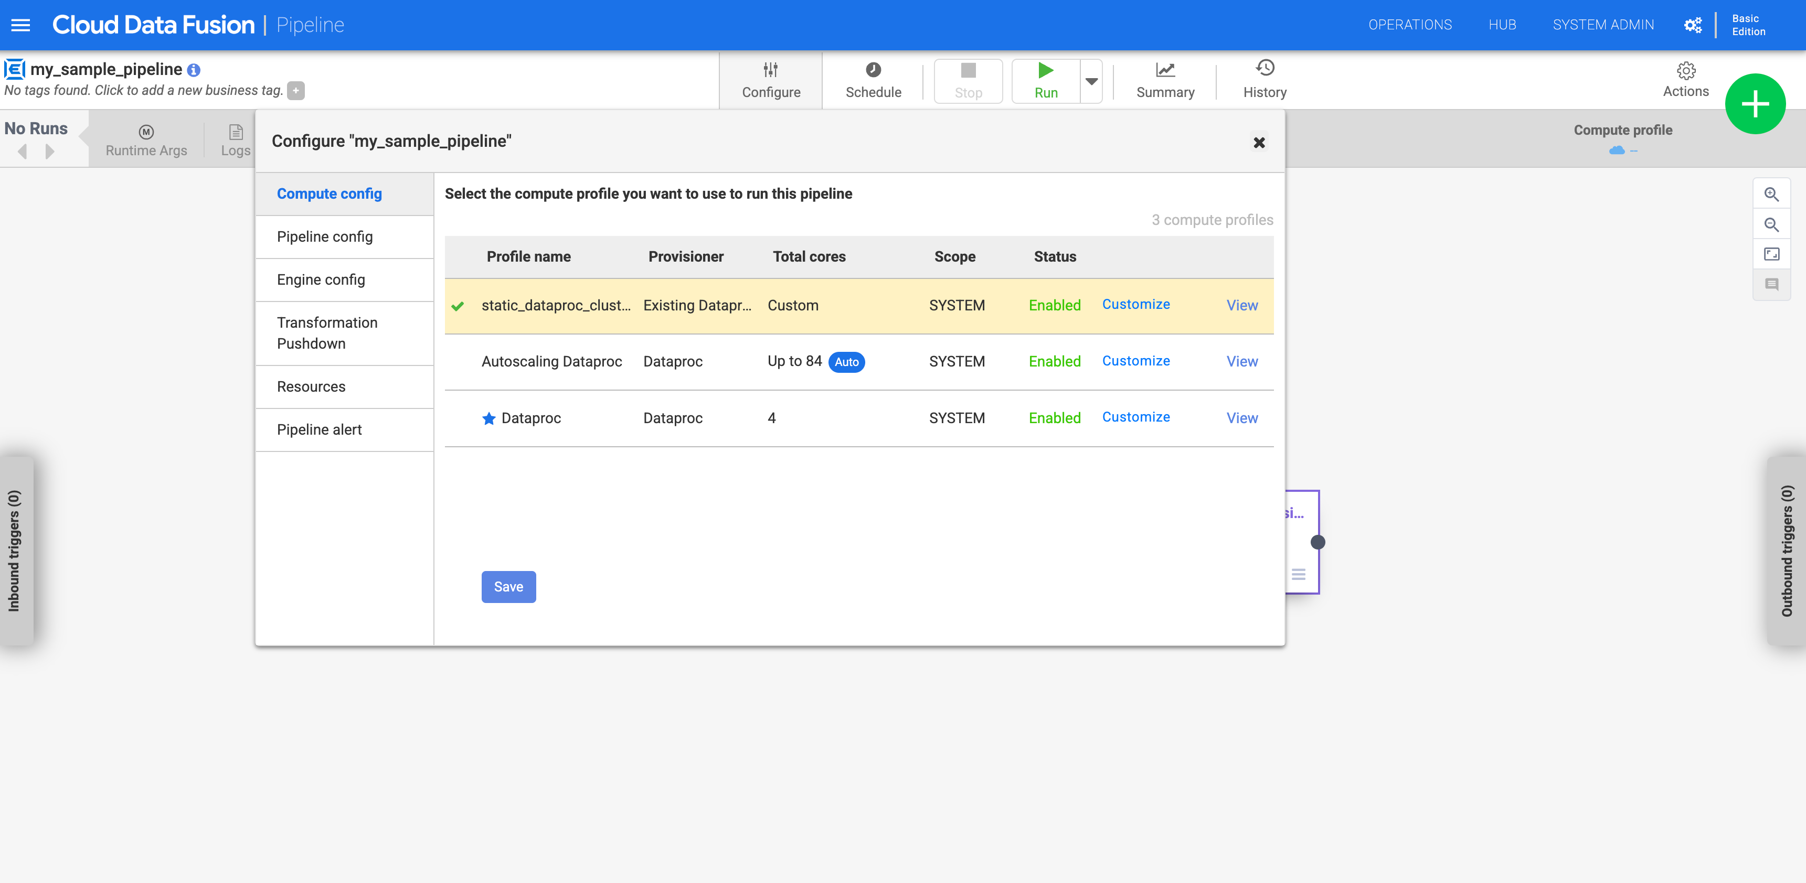Open Pipeline config section
This screenshot has width=1806, height=883.
point(325,236)
